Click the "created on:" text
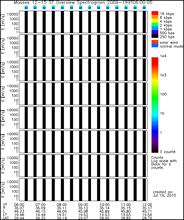The width and height of the screenshot is (184, 220). 163,192
